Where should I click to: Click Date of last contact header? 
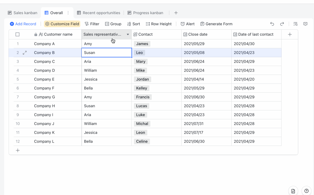point(256,34)
